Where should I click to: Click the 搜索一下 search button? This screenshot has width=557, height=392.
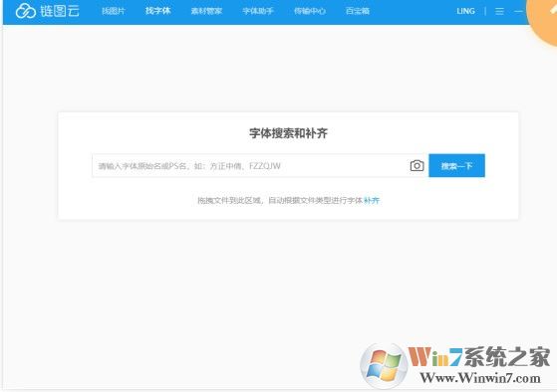point(456,166)
